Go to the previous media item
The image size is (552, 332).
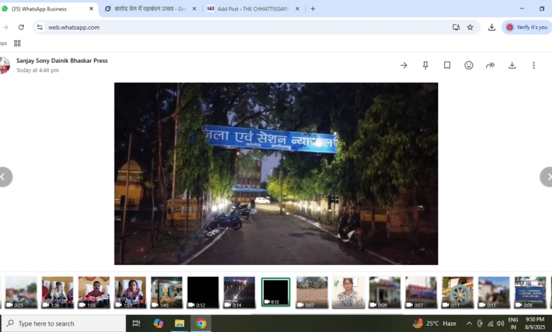coord(4,177)
